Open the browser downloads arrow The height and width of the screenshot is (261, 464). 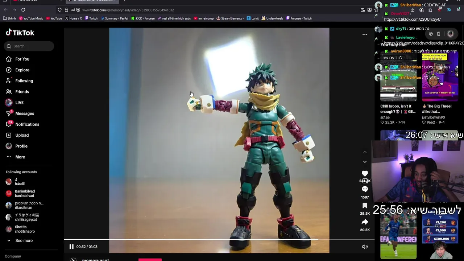pos(413,10)
